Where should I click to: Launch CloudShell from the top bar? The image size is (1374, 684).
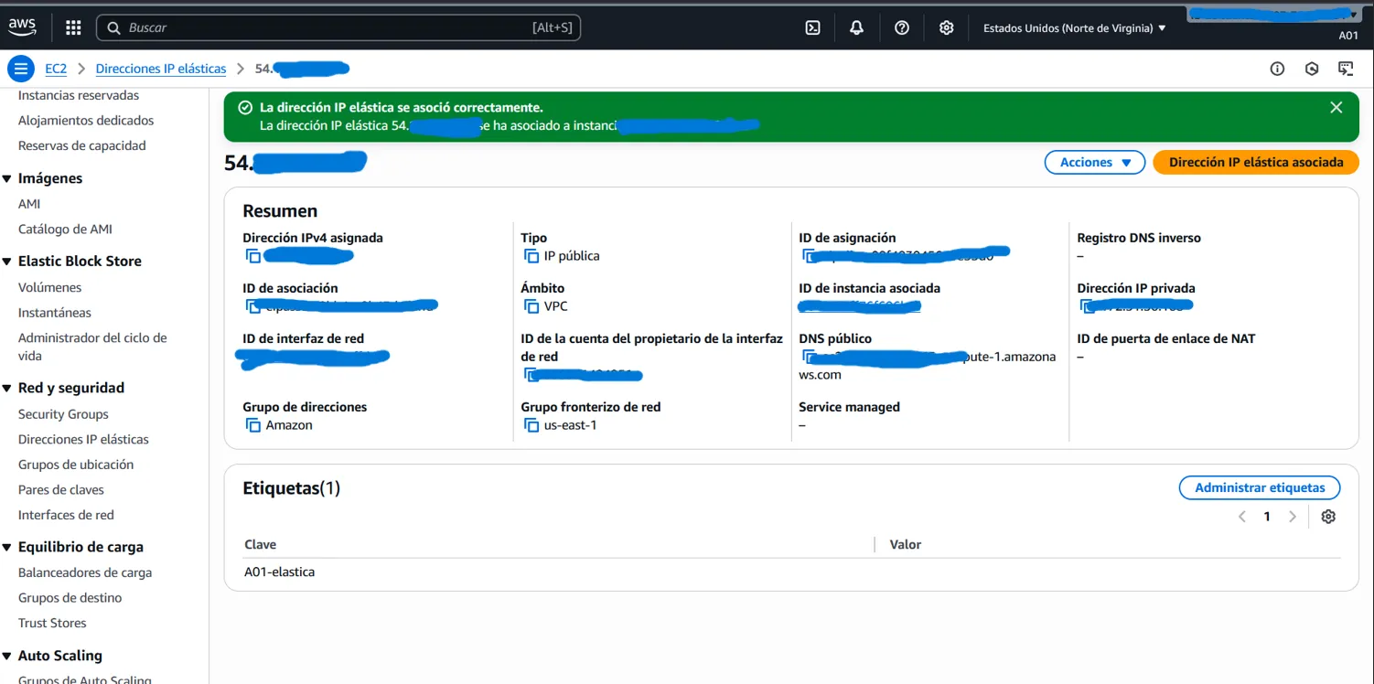click(812, 28)
